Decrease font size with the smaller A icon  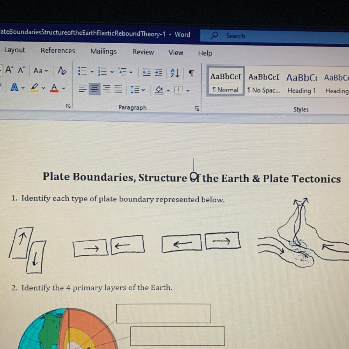22,70
